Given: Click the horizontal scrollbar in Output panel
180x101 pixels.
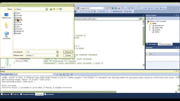Looking at the screenshot, I should tap(59, 92).
